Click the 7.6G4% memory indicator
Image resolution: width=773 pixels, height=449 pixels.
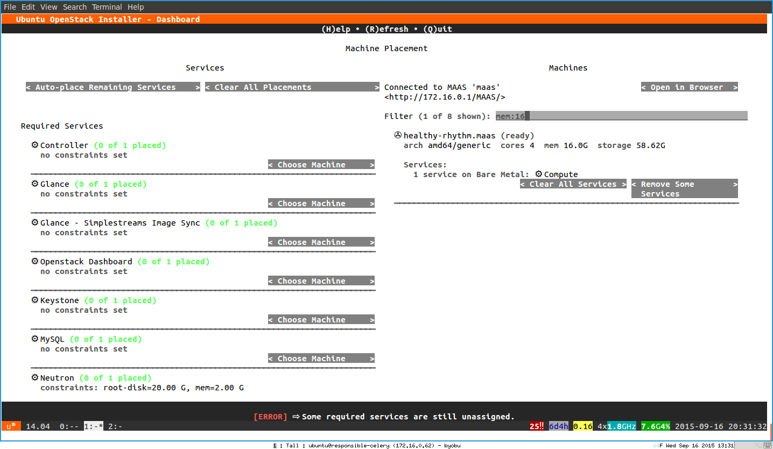pyautogui.click(x=656, y=426)
